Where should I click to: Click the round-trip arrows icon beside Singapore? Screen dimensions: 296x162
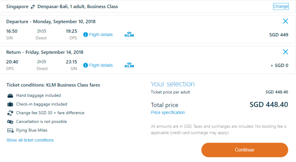pyautogui.click(x=33, y=7)
